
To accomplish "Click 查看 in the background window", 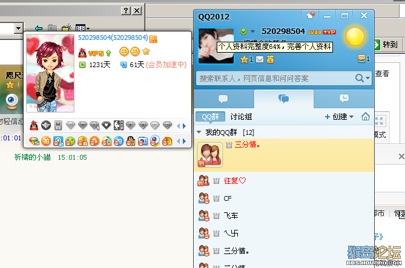I will (382, 74).
